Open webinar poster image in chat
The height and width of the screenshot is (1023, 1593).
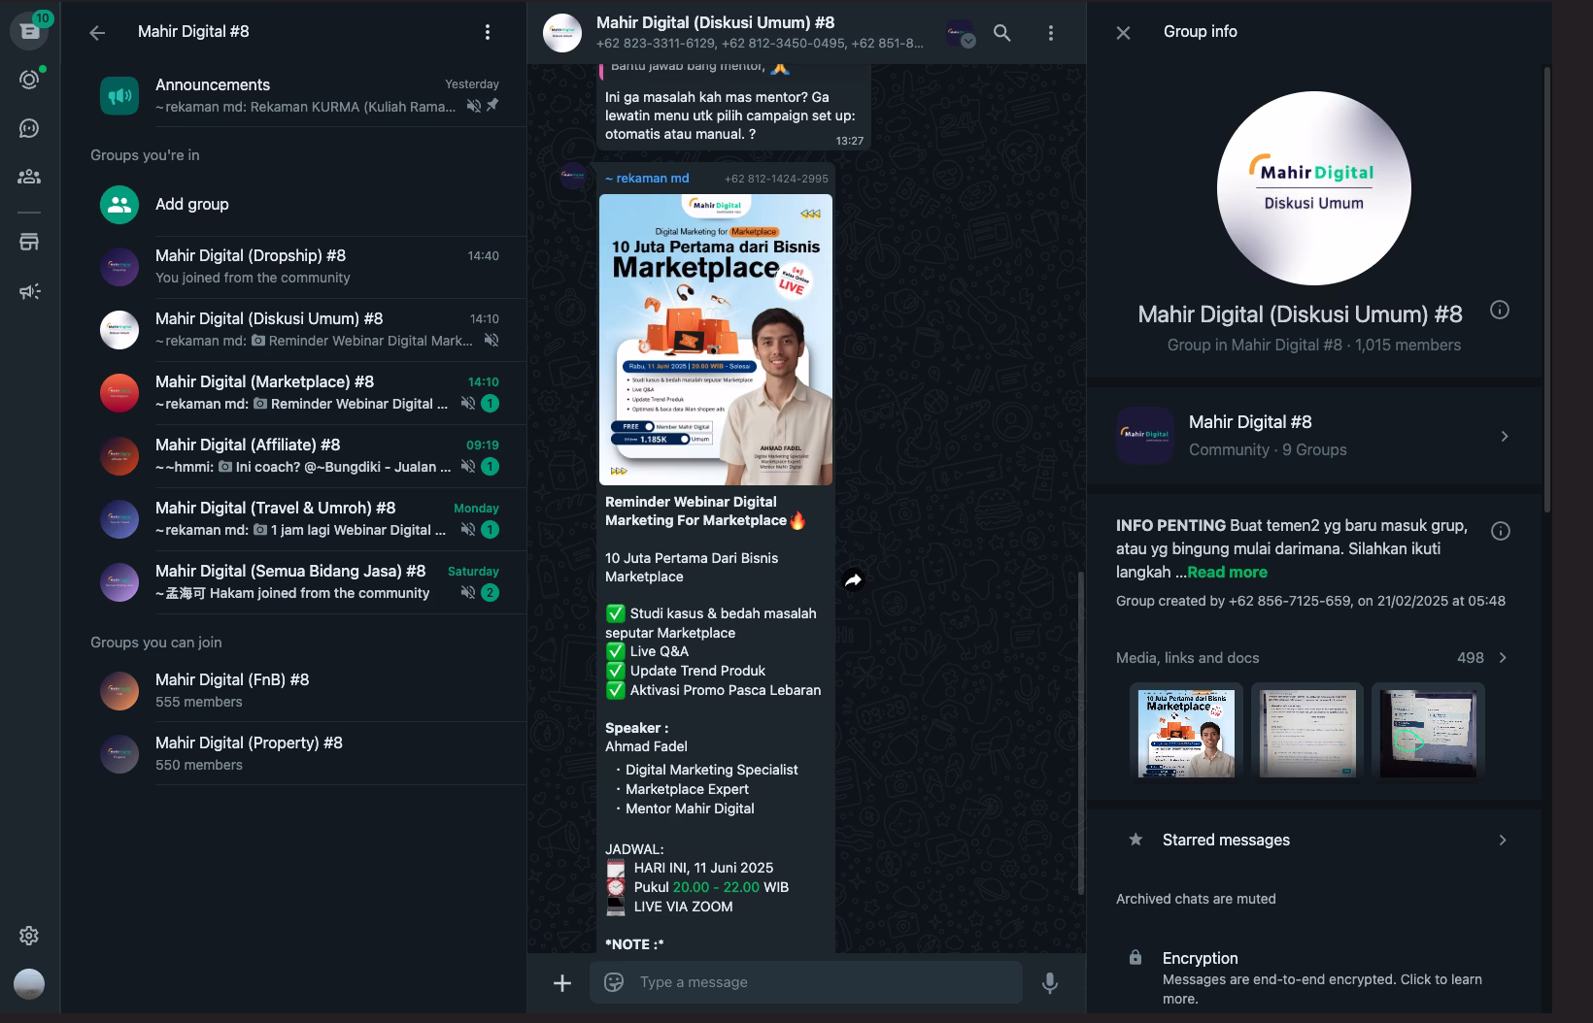pyautogui.click(x=716, y=340)
